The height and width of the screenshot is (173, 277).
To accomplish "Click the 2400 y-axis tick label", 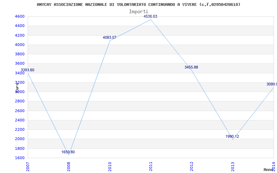I will pyautogui.click(x=20, y=120).
